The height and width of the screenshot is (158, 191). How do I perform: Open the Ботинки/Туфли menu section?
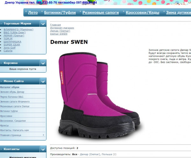[x=60, y=12]
